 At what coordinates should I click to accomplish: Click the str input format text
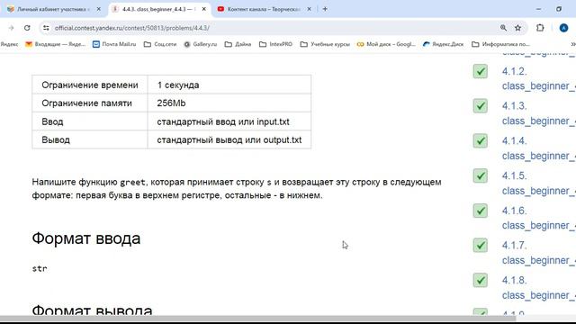pyautogui.click(x=40, y=268)
